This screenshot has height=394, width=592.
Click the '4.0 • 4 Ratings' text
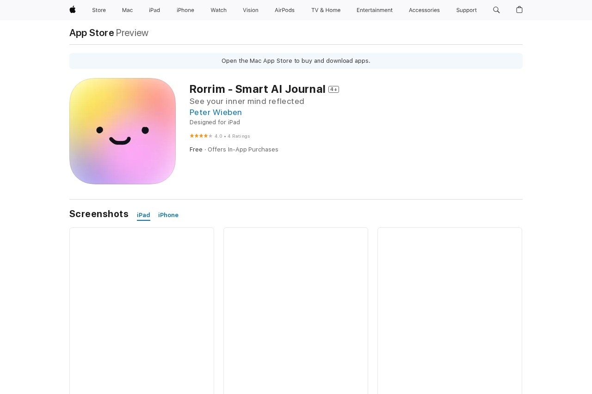[232, 136]
